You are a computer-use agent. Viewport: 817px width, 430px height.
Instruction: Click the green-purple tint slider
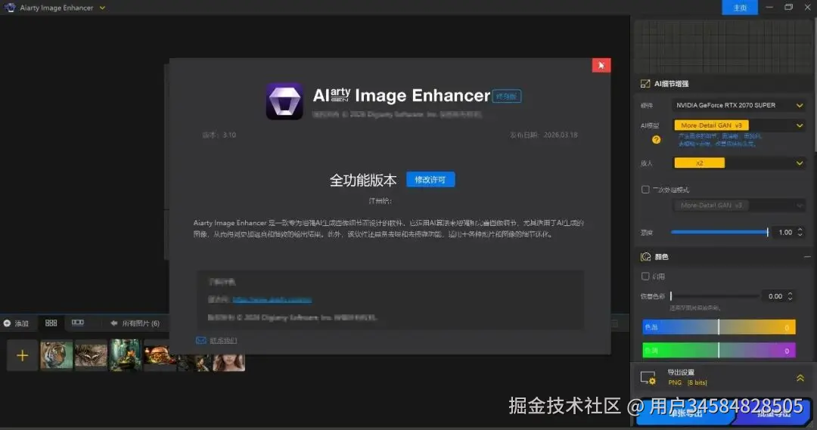719,351
